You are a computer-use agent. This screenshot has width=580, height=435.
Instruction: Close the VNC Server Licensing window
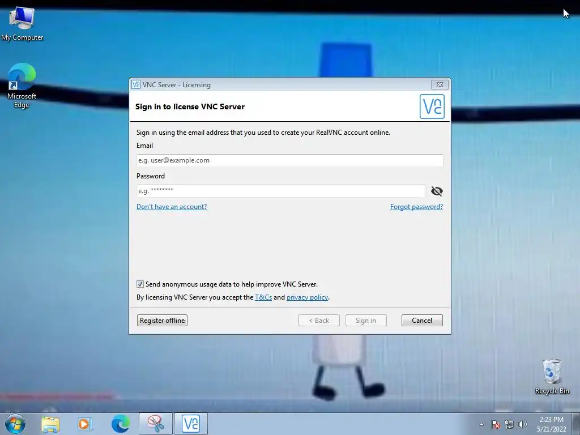click(x=440, y=85)
